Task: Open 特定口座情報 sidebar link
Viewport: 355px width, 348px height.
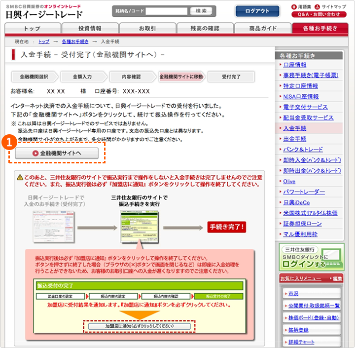Action: [300, 86]
